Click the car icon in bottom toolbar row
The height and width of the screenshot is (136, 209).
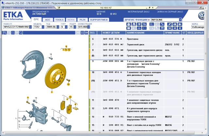[x=139, y=28]
